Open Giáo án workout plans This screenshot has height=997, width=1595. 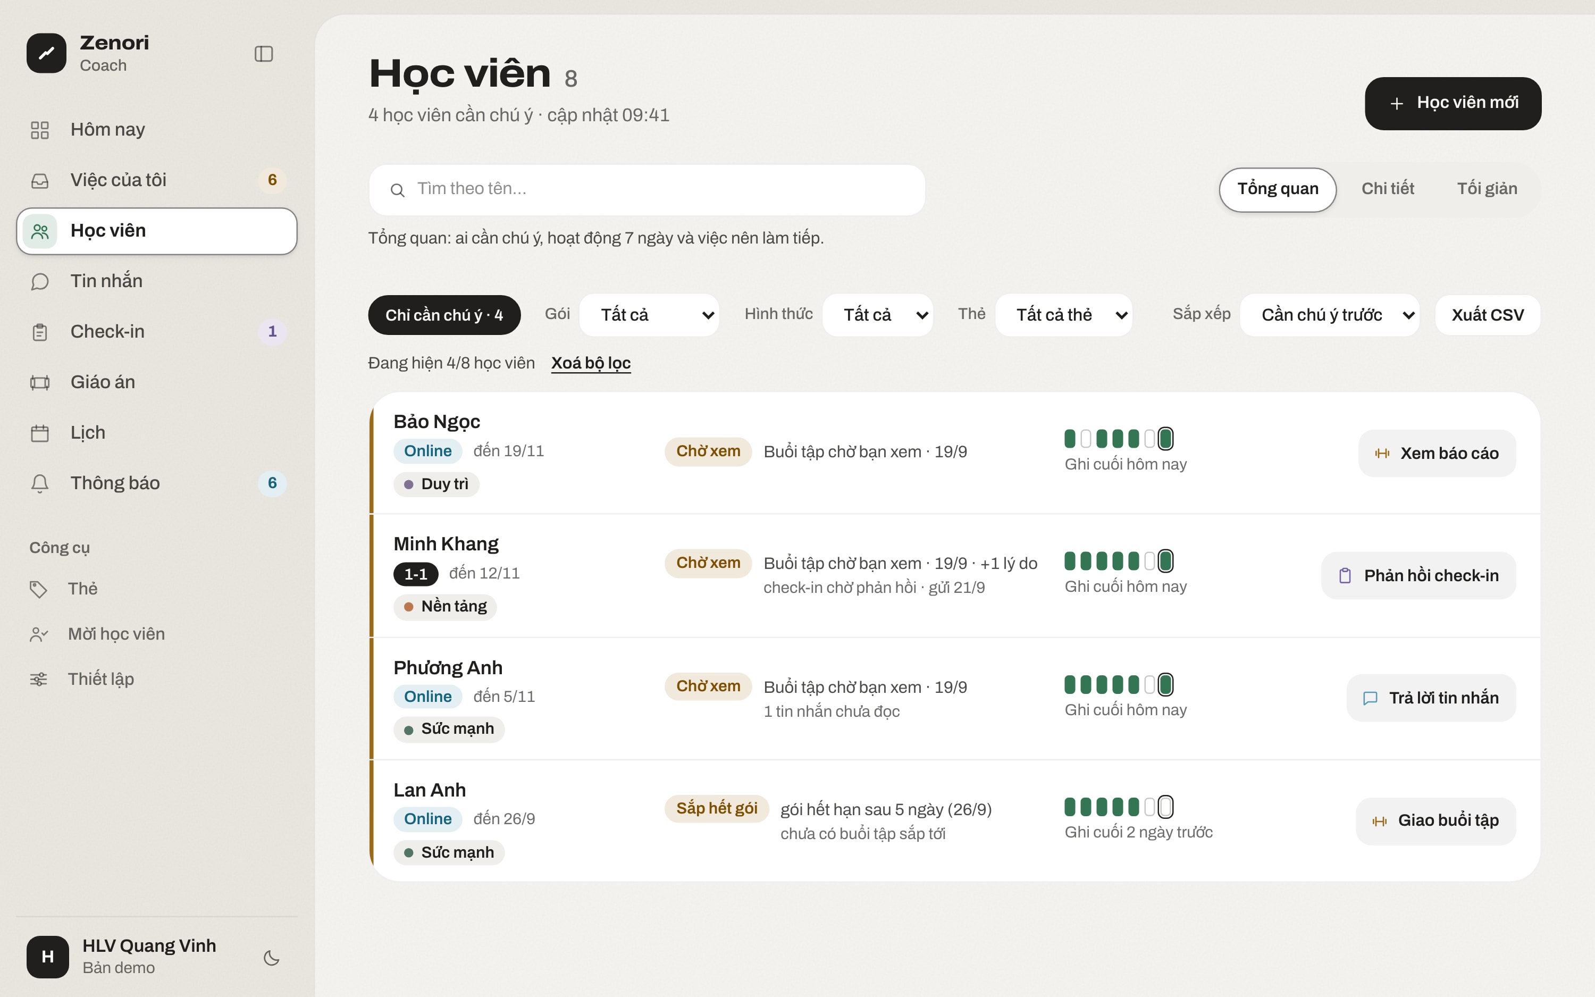[x=157, y=382]
